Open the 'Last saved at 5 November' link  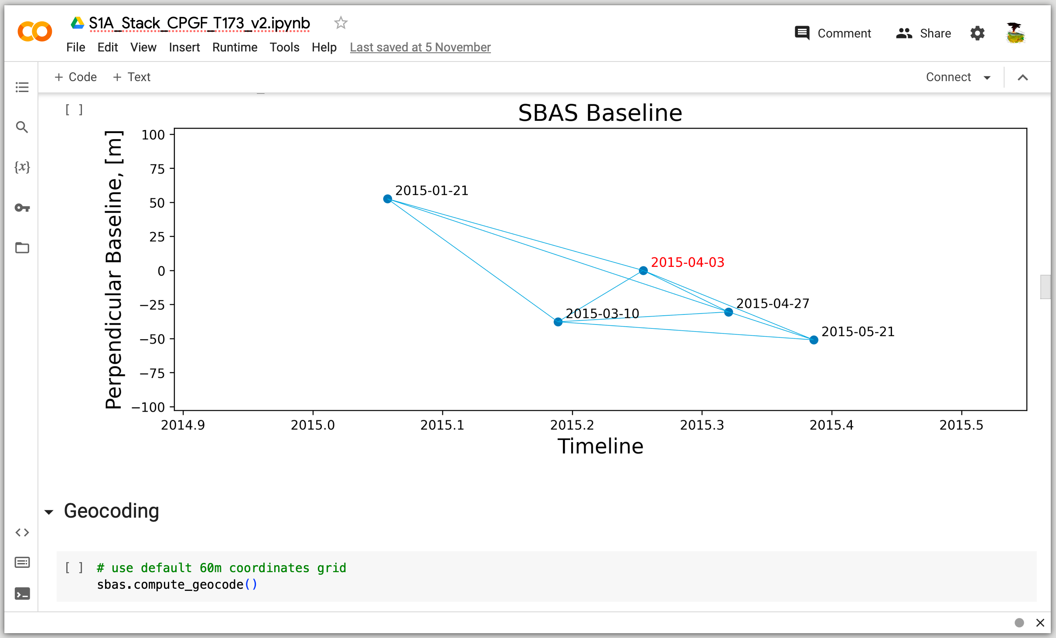[420, 47]
